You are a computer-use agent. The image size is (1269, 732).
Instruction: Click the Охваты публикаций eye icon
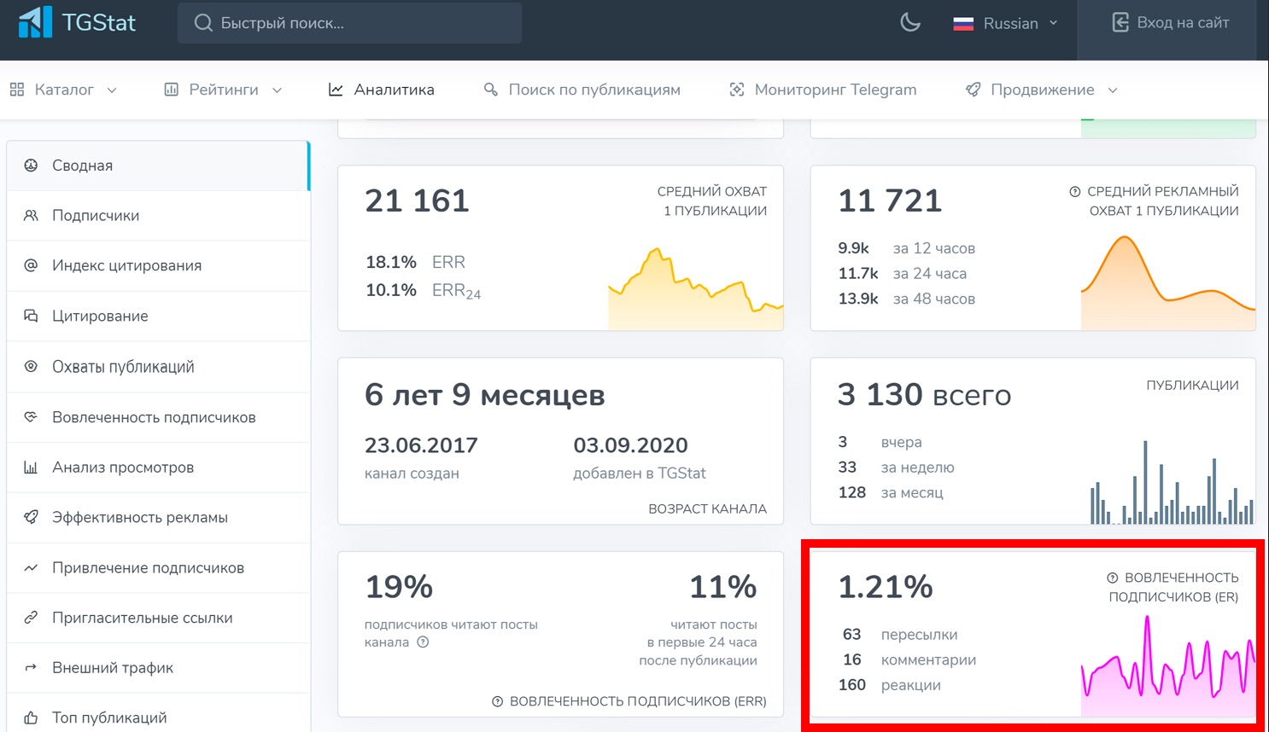pos(31,366)
